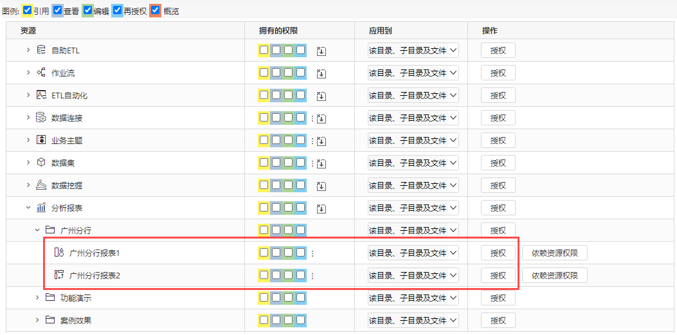This screenshot has height=335, width=677.
Task: Expand the 数据连接 tree node
Action: point(28,117)
